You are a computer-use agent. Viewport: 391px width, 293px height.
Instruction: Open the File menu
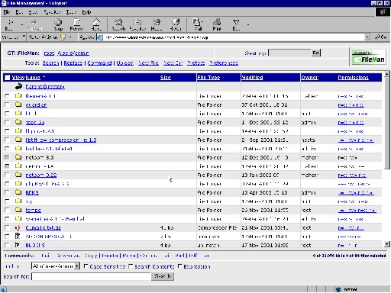[x=7, y=12]
